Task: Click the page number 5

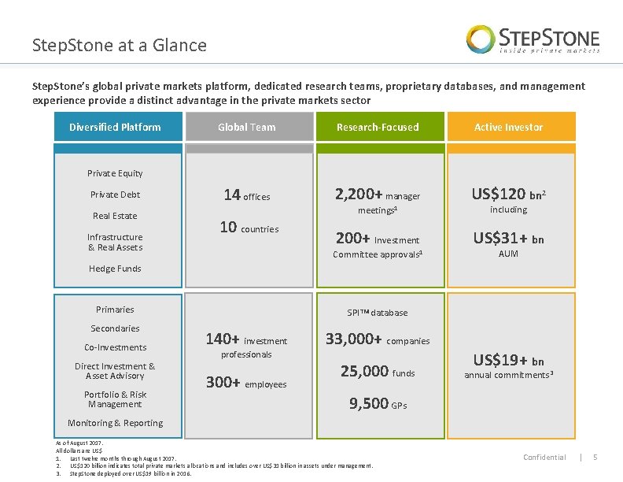Action: pos(595,458)
